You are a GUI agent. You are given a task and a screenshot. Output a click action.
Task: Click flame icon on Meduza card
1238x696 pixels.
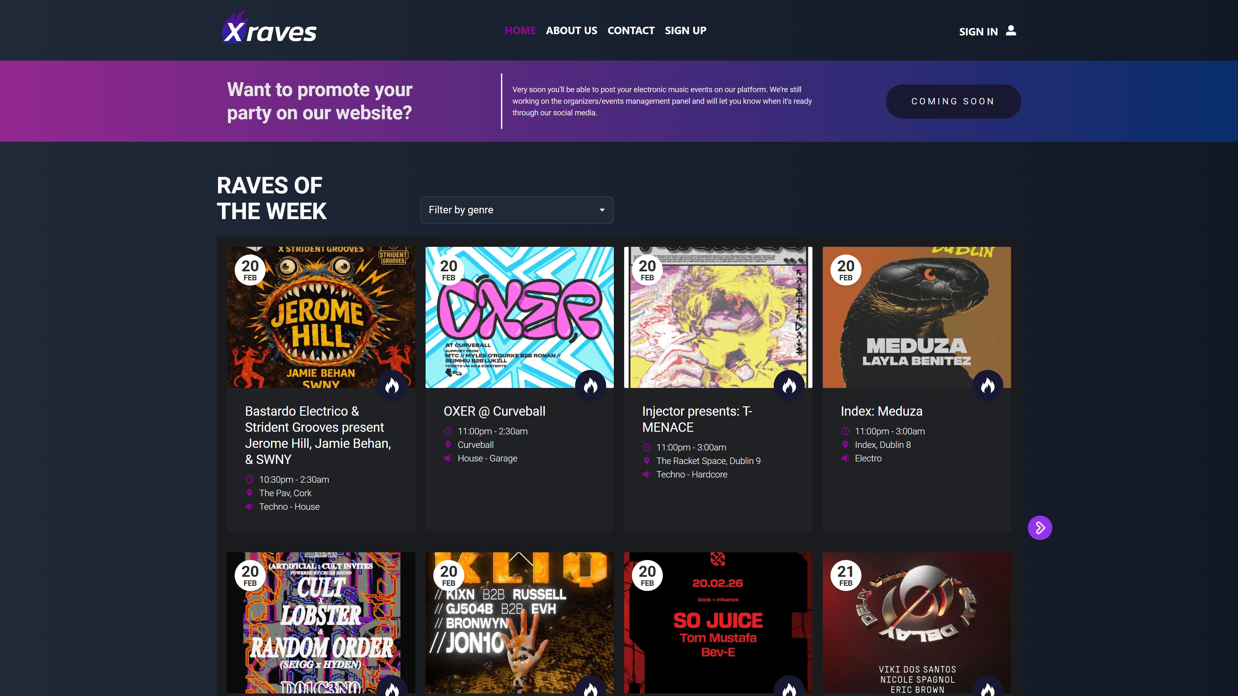pos(987,385)
